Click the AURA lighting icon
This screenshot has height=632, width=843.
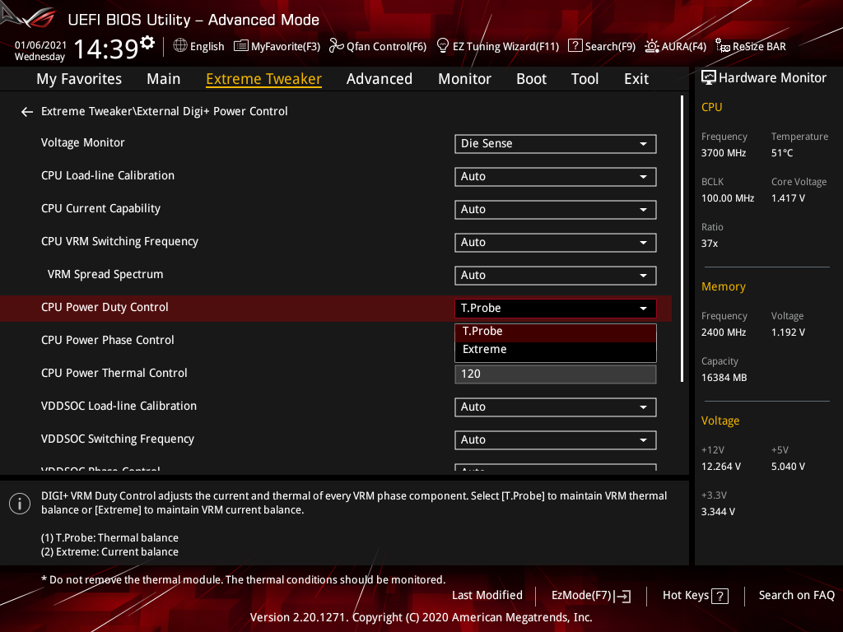pos(652,46)
